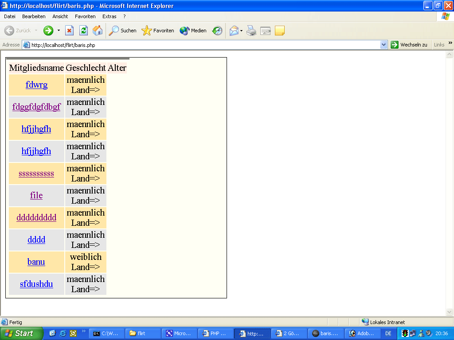Screen dimensions: 454x340
Task: Open the history clock icon
Action: point(217,31)
